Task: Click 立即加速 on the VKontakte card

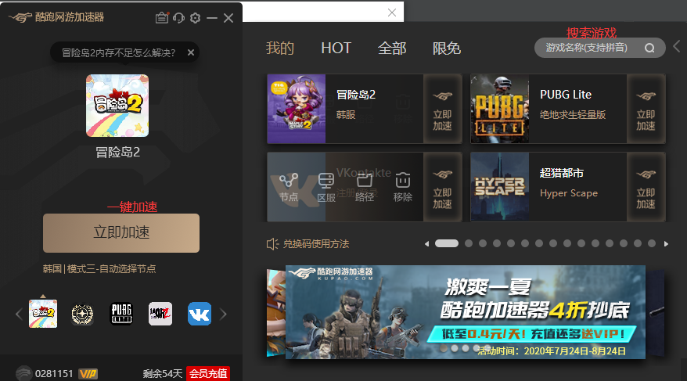Action: [443, 188]
